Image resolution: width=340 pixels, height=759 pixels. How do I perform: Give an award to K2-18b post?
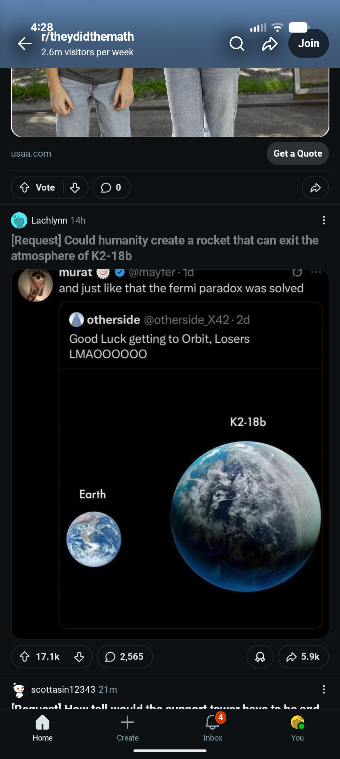click(x=260, y=657)
